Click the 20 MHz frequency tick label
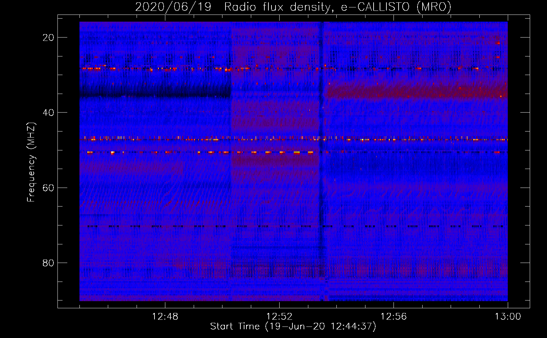The width and height of the screenshot is (547, 338). [48, 38]
